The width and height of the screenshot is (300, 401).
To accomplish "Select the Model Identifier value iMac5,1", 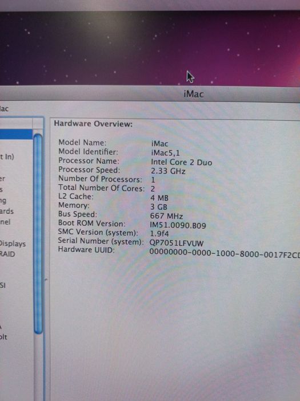I will click(165, 153).
